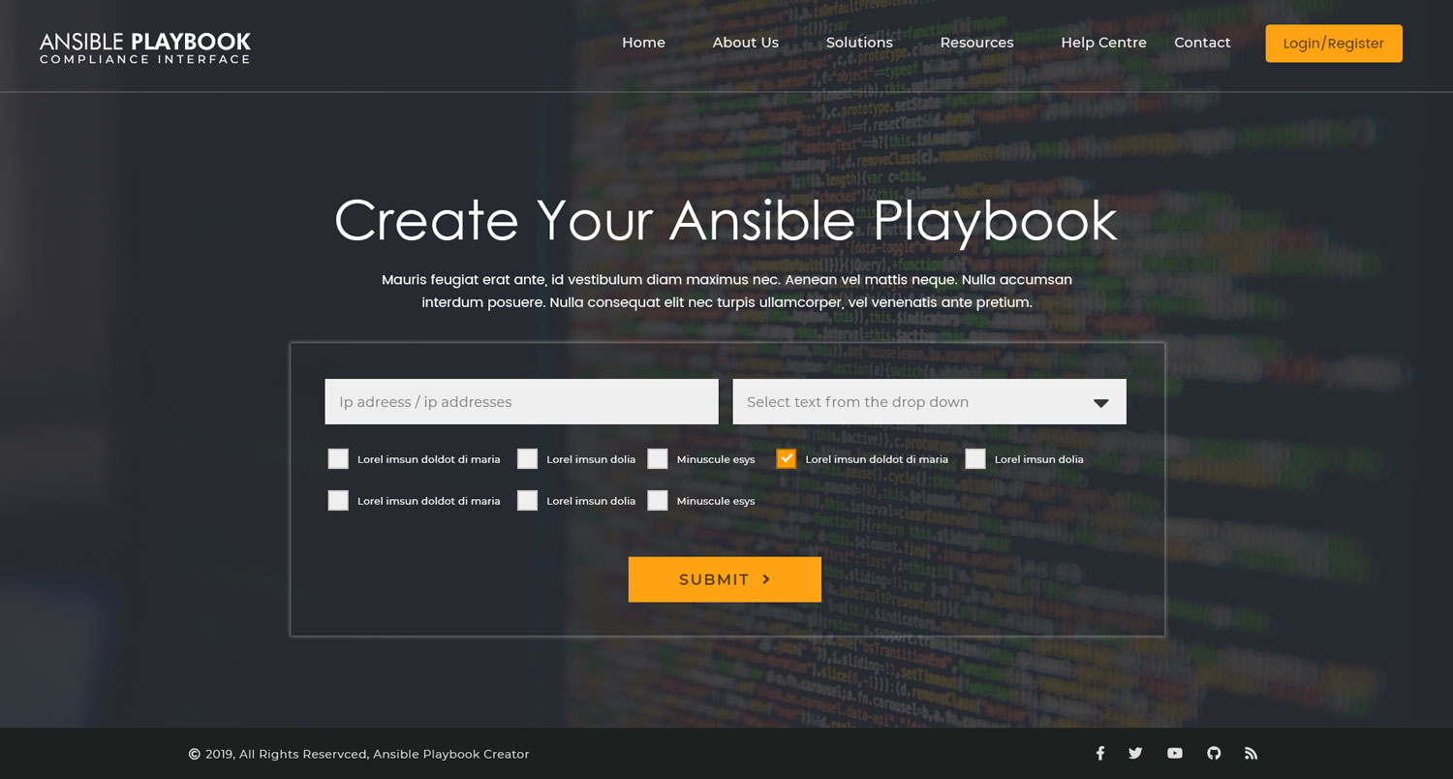The height and width of the screenshot is (779, 1453).
Task: Check last 'Lorel imsun dolia' checkbox in first row
Action: pos(975,459)
